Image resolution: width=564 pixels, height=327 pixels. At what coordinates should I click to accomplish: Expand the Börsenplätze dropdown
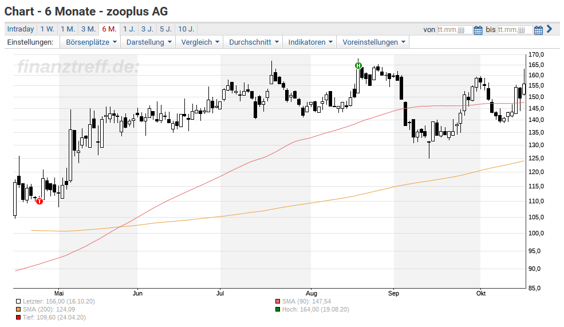[x=92, y=42]
